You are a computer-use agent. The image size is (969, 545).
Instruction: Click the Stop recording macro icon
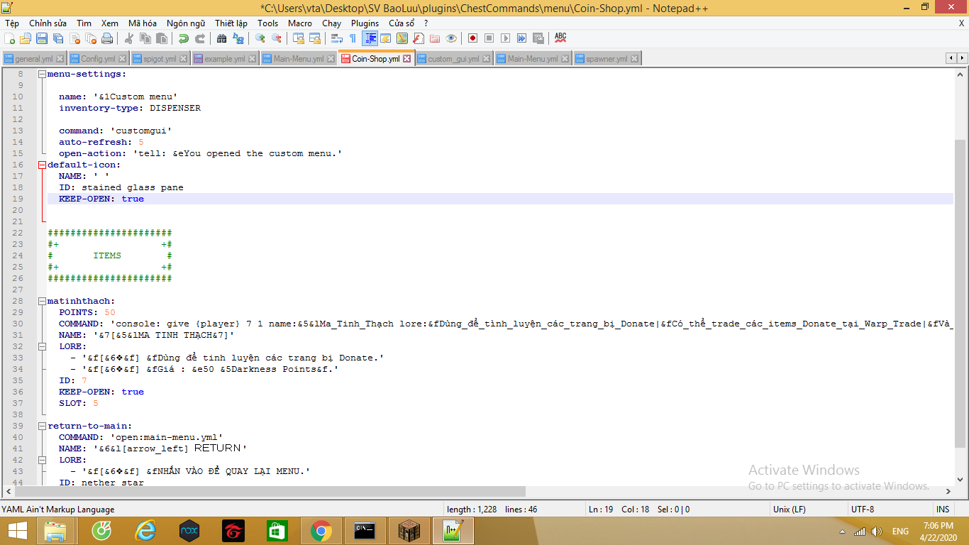click(x=489, y=38)
